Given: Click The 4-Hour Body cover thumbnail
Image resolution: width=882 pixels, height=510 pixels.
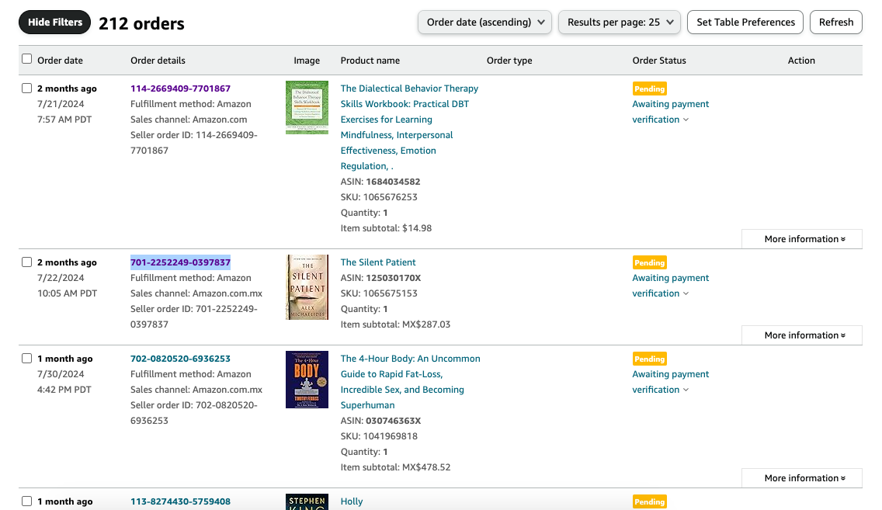Looking at the screenshot, I should [307, 380].
